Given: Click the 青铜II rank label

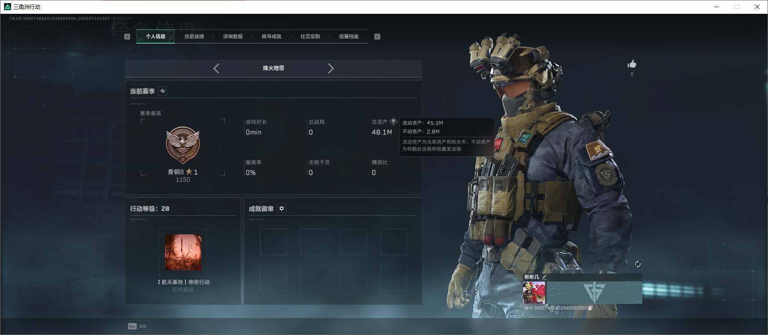Looking at the screenshot, I should click(176, 172).
